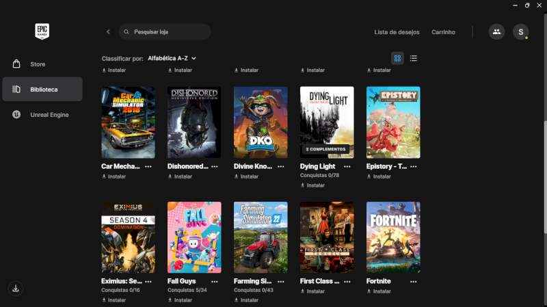The width and height of the screenshot is (547, 307).
Task: Click the 2 Complementos badge
Action: pos(325,149)
